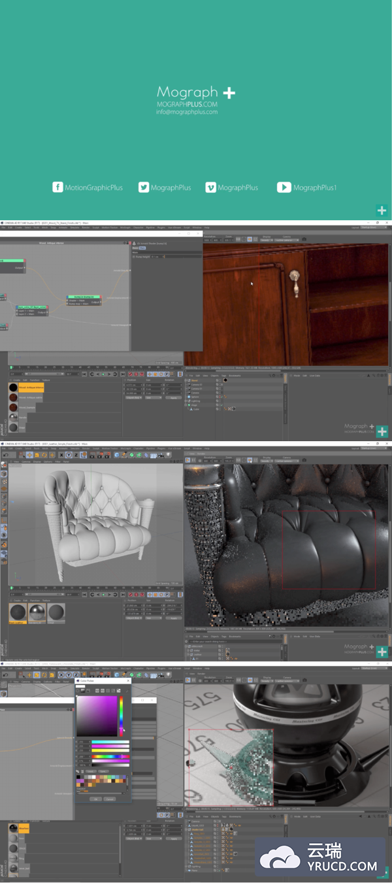Click the Facebook icon beside MotionGraphicPlus

click(57, 188)
